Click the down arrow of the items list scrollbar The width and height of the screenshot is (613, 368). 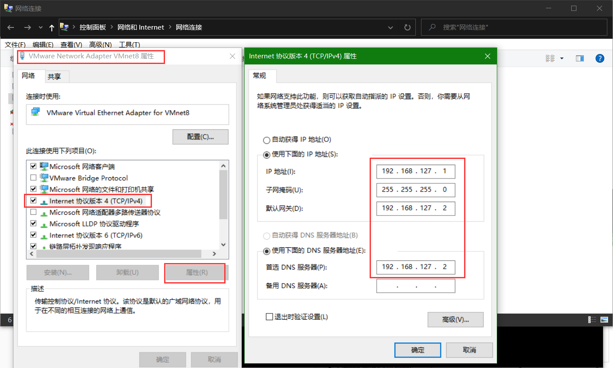[x=223, y=245]
